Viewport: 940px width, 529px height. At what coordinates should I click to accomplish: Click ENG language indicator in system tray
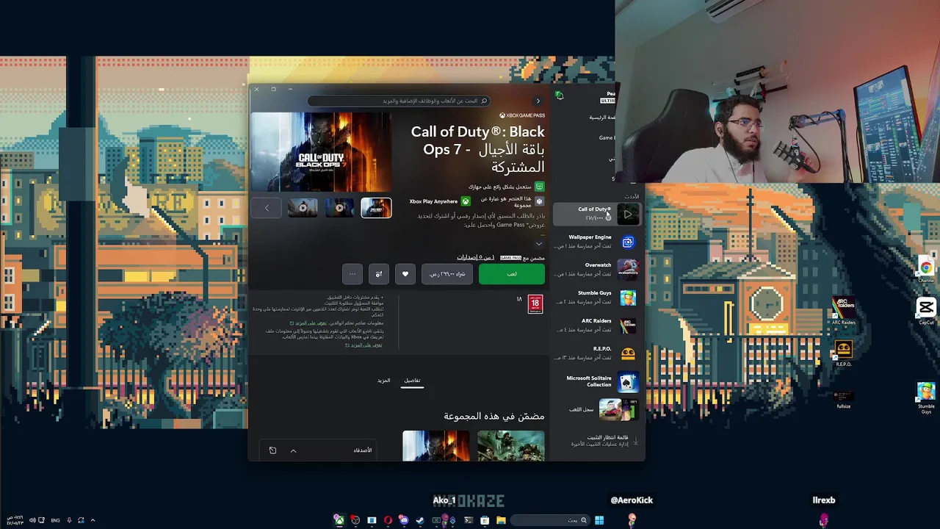(55, 520)
